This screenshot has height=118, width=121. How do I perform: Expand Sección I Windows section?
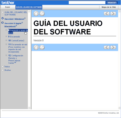click(x=2, y=18)
